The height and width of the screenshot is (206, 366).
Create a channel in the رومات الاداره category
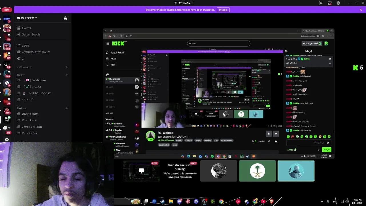[67, 67]
